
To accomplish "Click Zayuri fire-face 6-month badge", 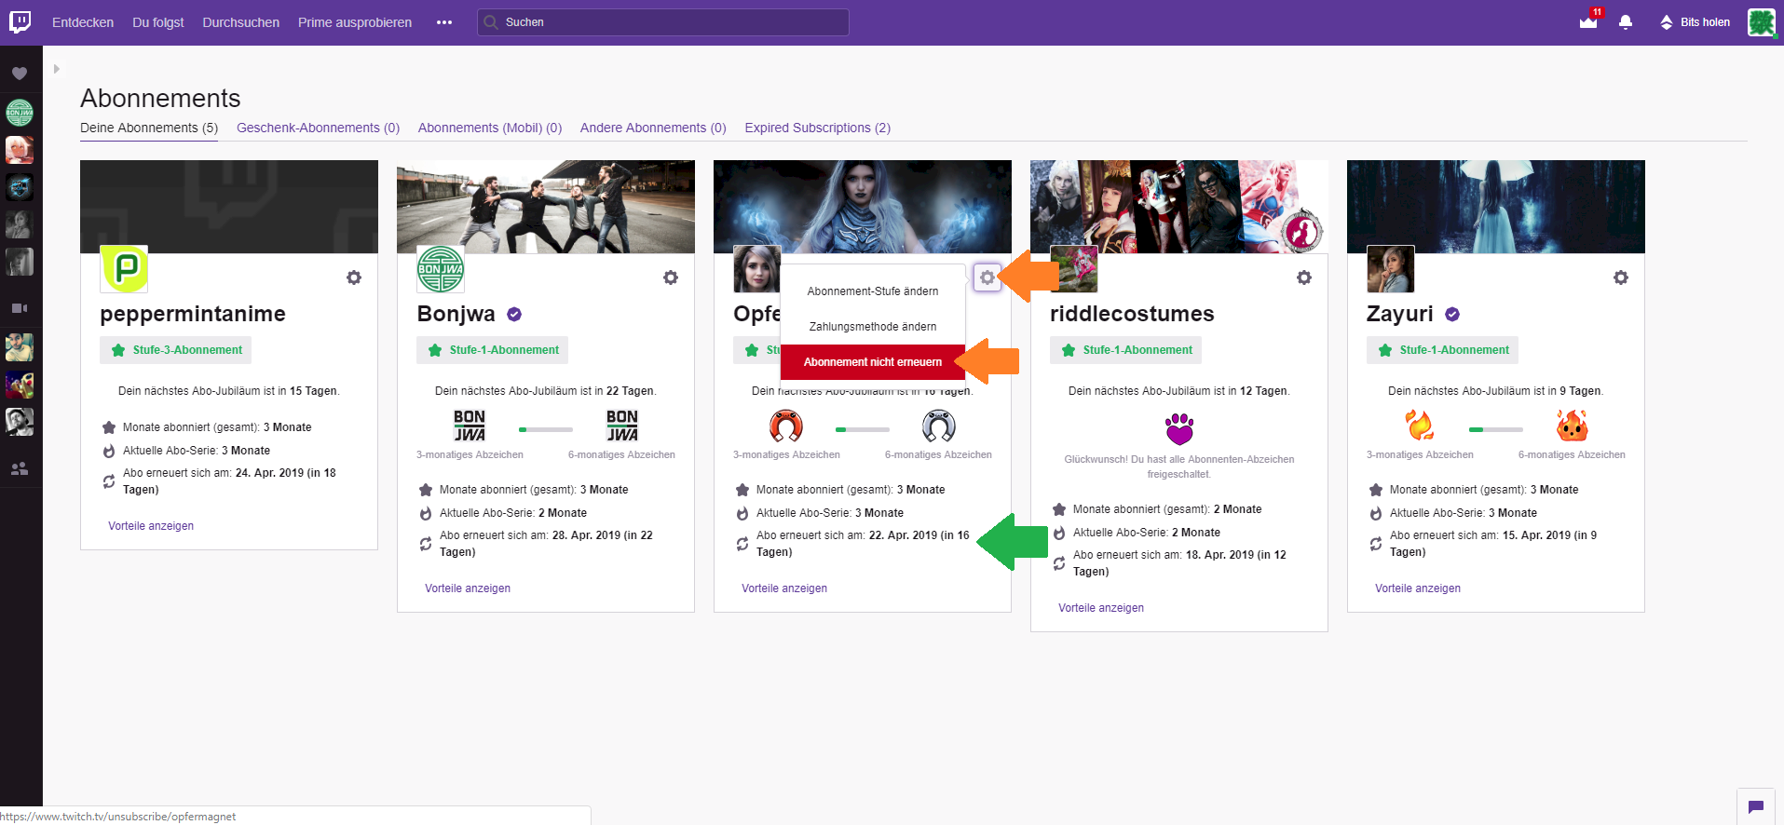I will [1573, 426].
